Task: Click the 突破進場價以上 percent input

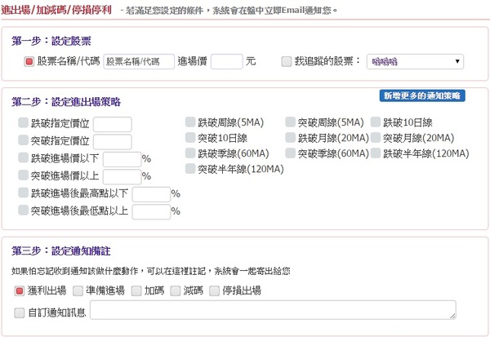Action: pos(122,176)
